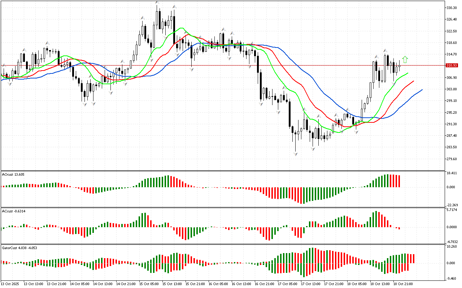Click the 18 Oct 21:00 time label

[403, 284]
